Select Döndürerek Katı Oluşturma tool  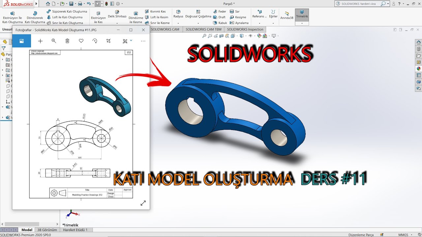(35, 18)
